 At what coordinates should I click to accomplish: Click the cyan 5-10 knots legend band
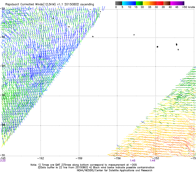[x=126, y=3]
